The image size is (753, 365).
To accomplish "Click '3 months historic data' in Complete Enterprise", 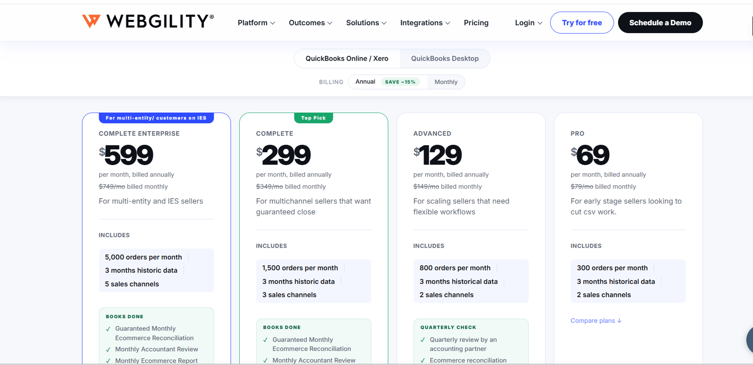I will (x=141, y=270).
